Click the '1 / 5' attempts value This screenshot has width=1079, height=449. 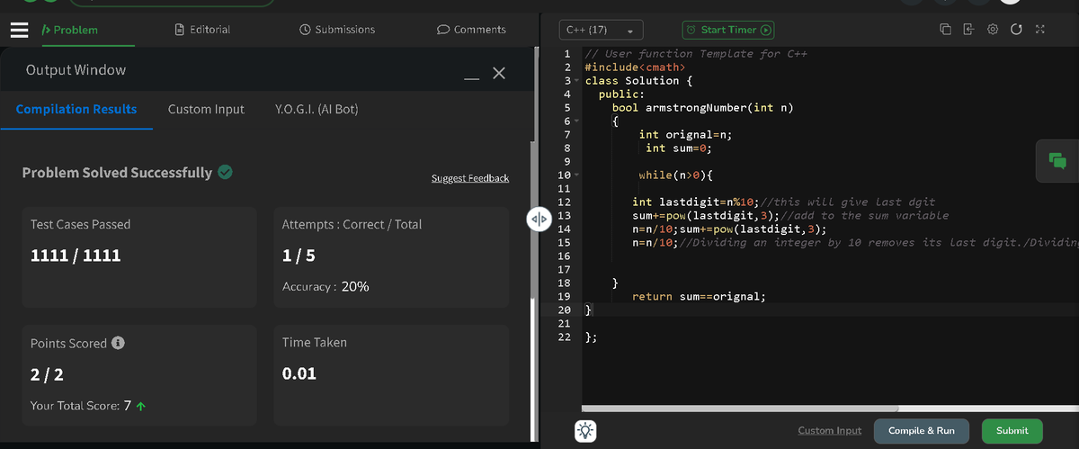[299, 256]
